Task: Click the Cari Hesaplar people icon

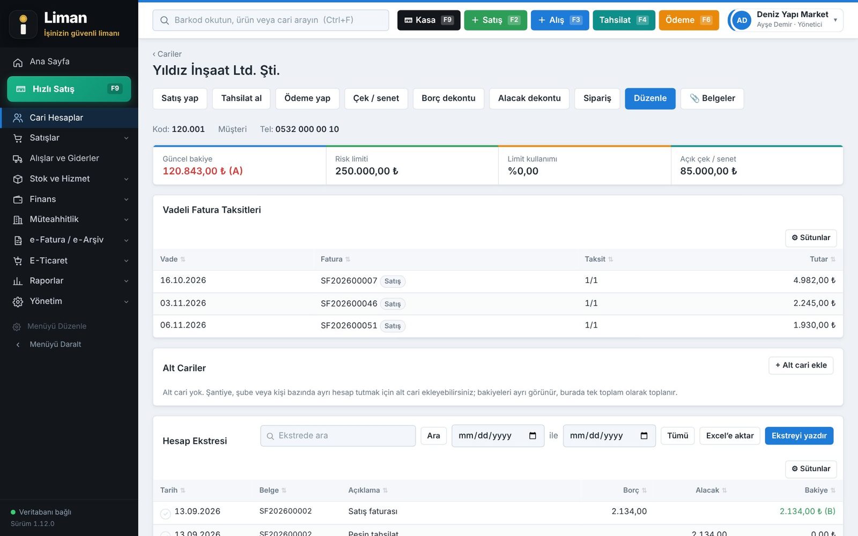Action: pos(18,118)
